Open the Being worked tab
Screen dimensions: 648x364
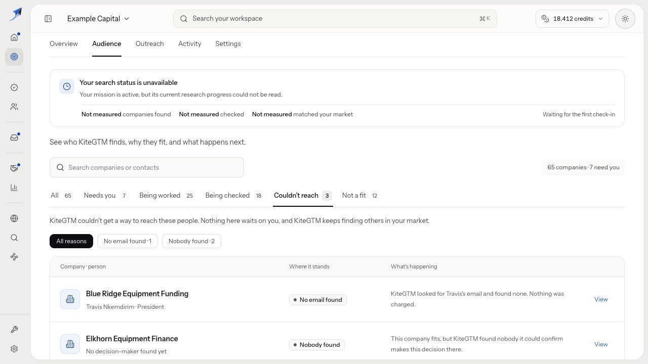(167, 196)
